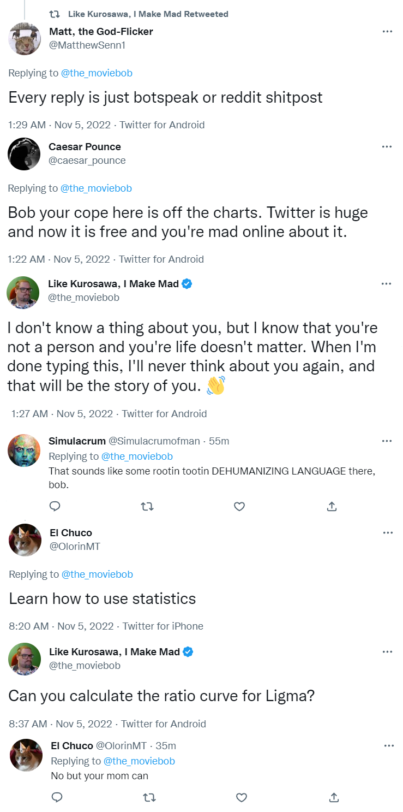Screen dimensions: 403x812
Task: Open more options on Ligma ratio tweet
Action: pyautogui.click(x=387, y=652)
